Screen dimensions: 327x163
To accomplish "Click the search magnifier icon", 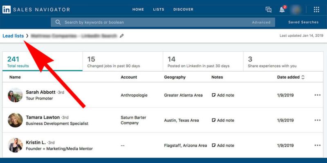I will [x=58, y=22].
